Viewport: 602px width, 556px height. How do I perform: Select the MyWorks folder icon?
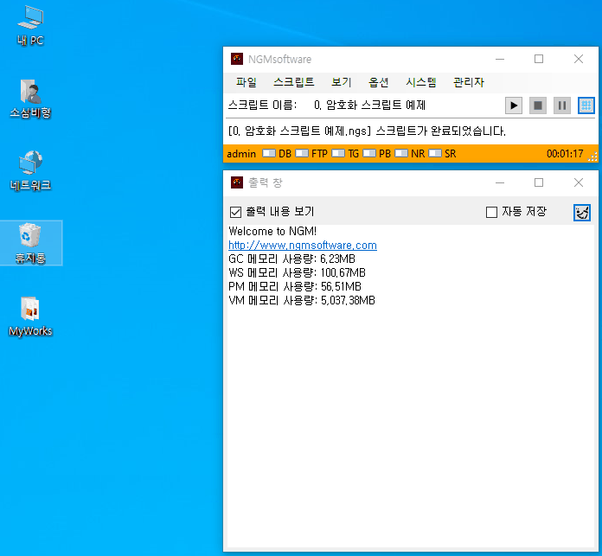(x=30, y=316)
